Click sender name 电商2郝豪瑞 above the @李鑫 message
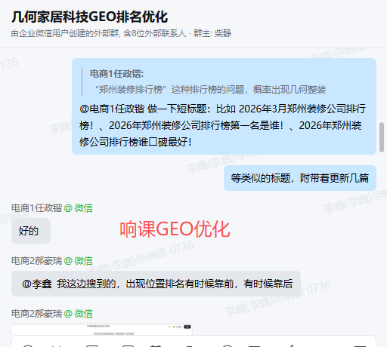387x347 pixels. (x=36, y=261)
